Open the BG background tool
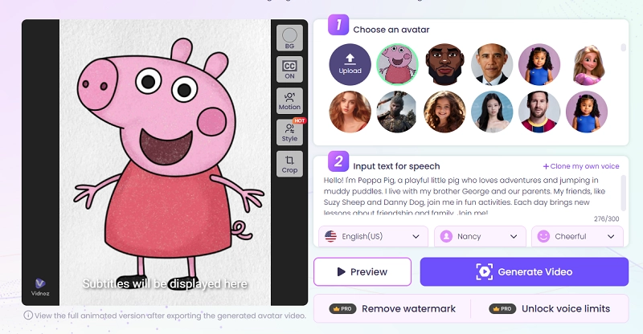 coord(289,38)
